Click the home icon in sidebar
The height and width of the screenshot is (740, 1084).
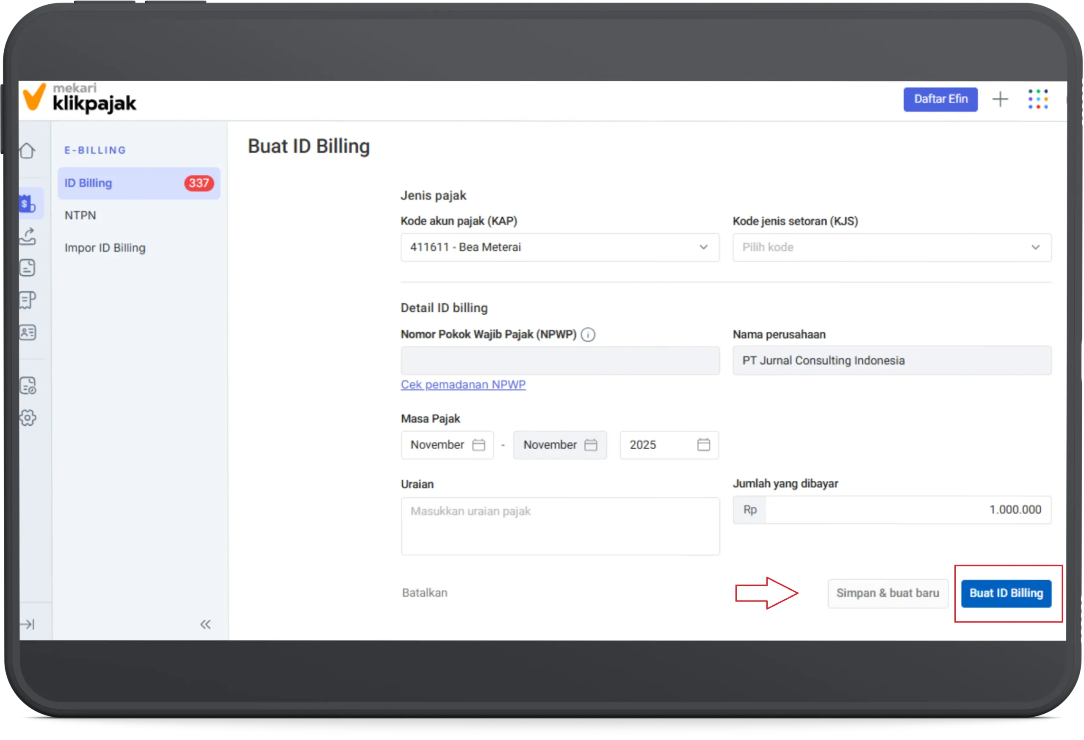click(x=28, y=151)
